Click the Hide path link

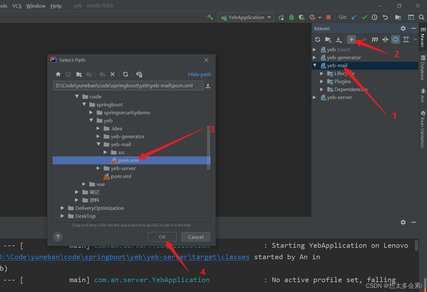(x=199, y=74)
